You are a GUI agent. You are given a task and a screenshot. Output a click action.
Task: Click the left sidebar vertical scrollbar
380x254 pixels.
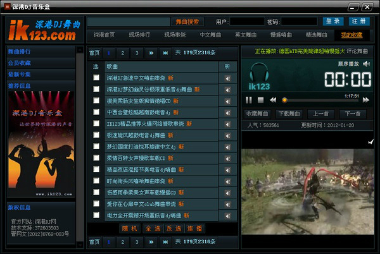[x=80, y=147]
